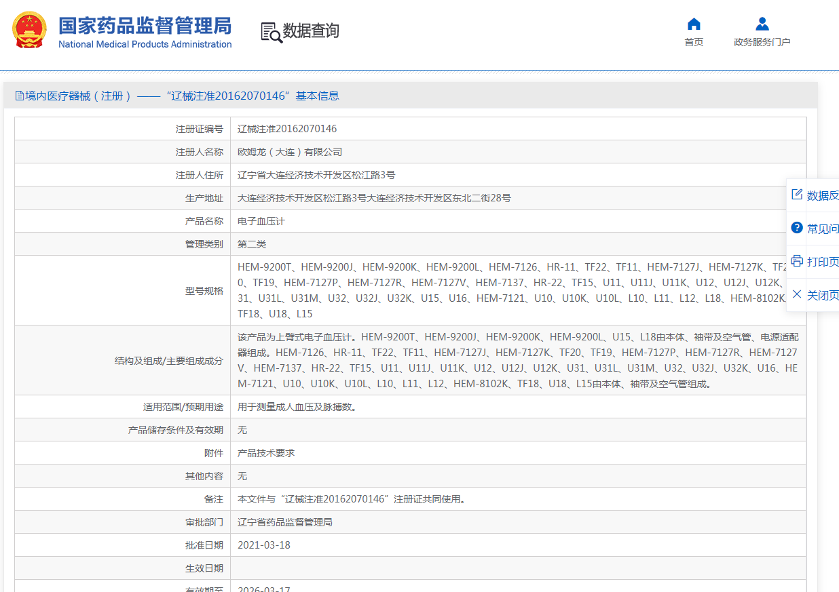This screenshot has width=839, height=592.
Task: Click 用于测量成人血压及脉搏数 text
Action: (297, 407)
